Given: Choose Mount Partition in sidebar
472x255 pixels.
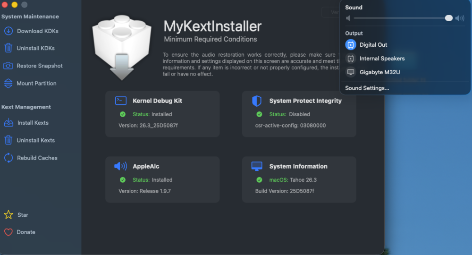Looking at the screenshot, I should tap(36, 84).
